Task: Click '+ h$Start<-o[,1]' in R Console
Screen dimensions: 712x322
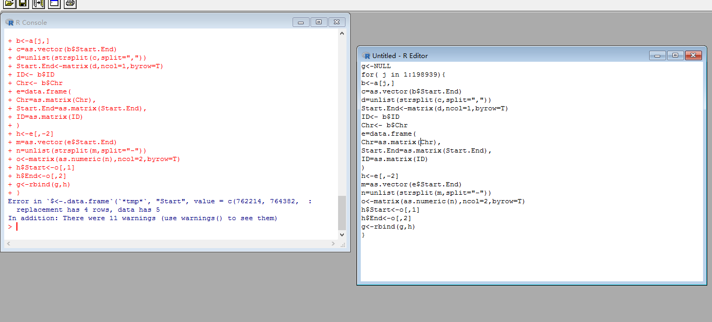Action: [41, 167]
